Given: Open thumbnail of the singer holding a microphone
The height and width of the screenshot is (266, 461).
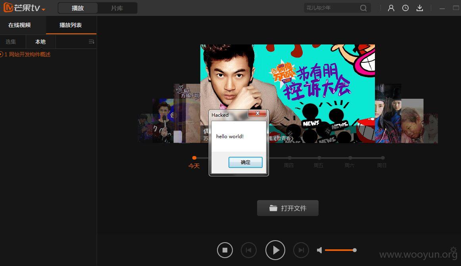Looking at the screenshot, I should [163, 121].
